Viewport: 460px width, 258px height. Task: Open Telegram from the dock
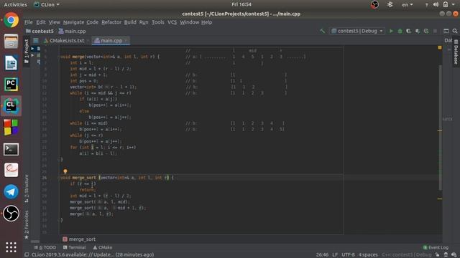11,191
